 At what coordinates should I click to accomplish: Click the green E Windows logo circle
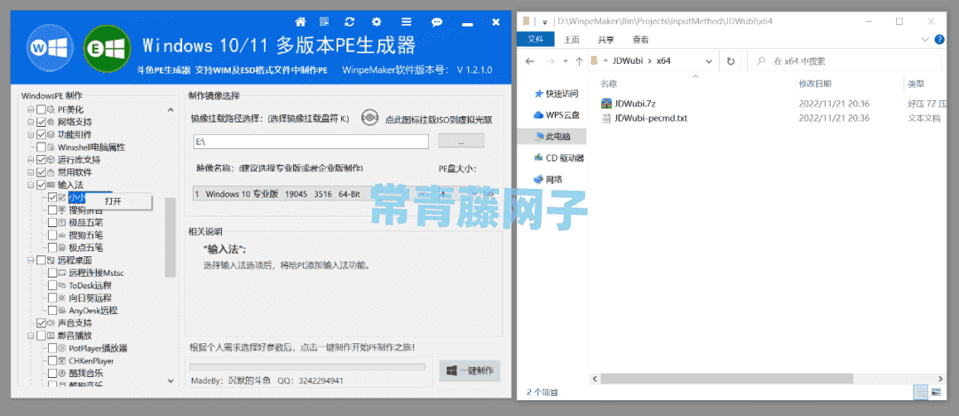(x=107, y=48)
